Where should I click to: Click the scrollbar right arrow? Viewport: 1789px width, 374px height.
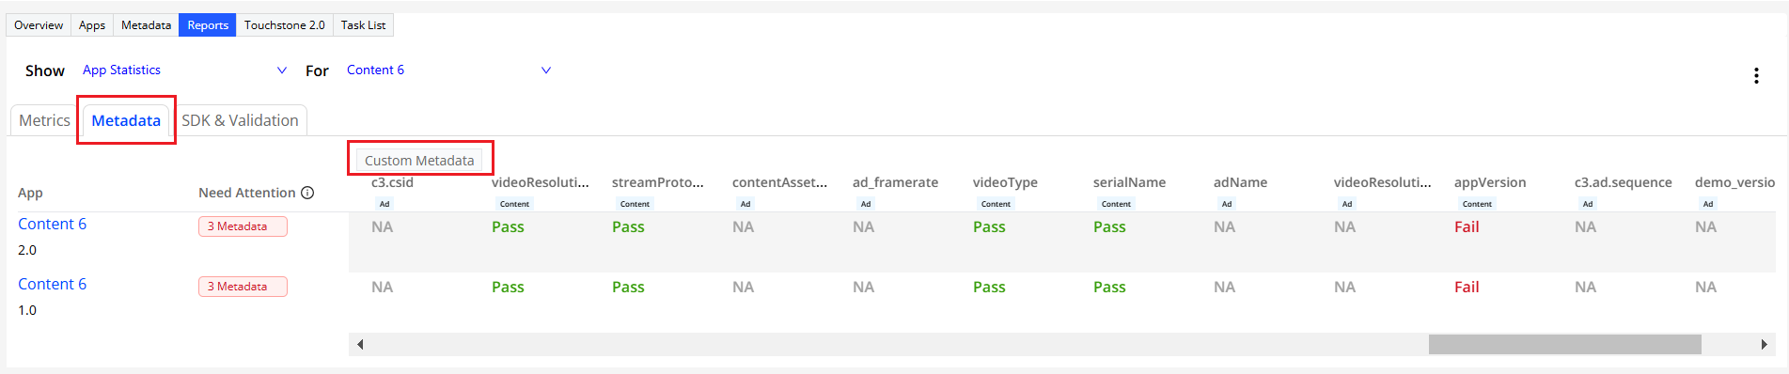point(1764,345)
